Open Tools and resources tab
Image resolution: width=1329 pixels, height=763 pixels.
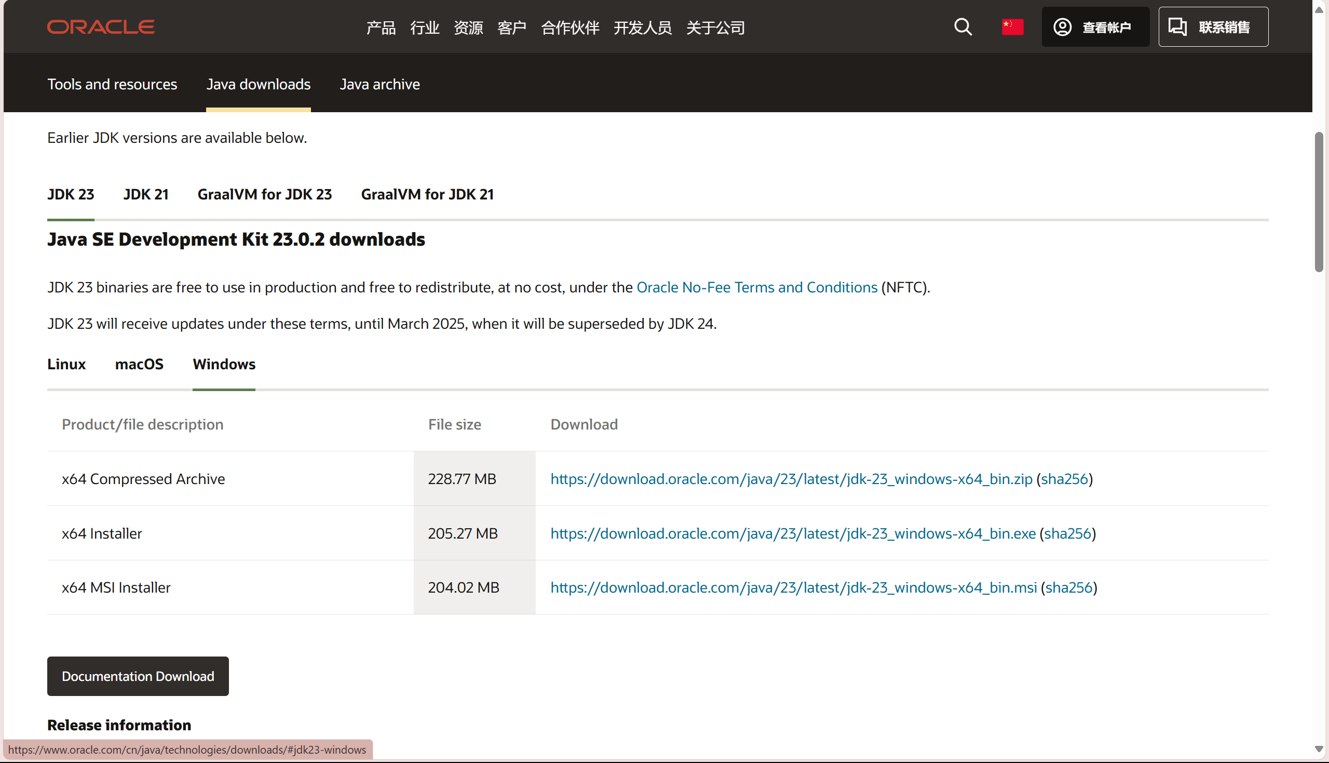pyautogui.click(x=112, y=84)
